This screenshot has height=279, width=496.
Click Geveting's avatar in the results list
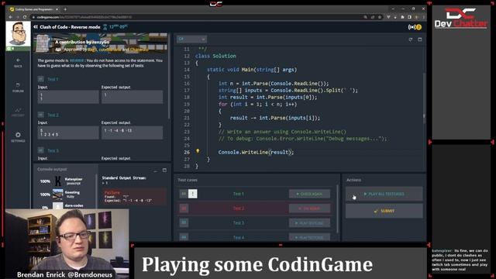pyautogui.click(x=57, y=195)
